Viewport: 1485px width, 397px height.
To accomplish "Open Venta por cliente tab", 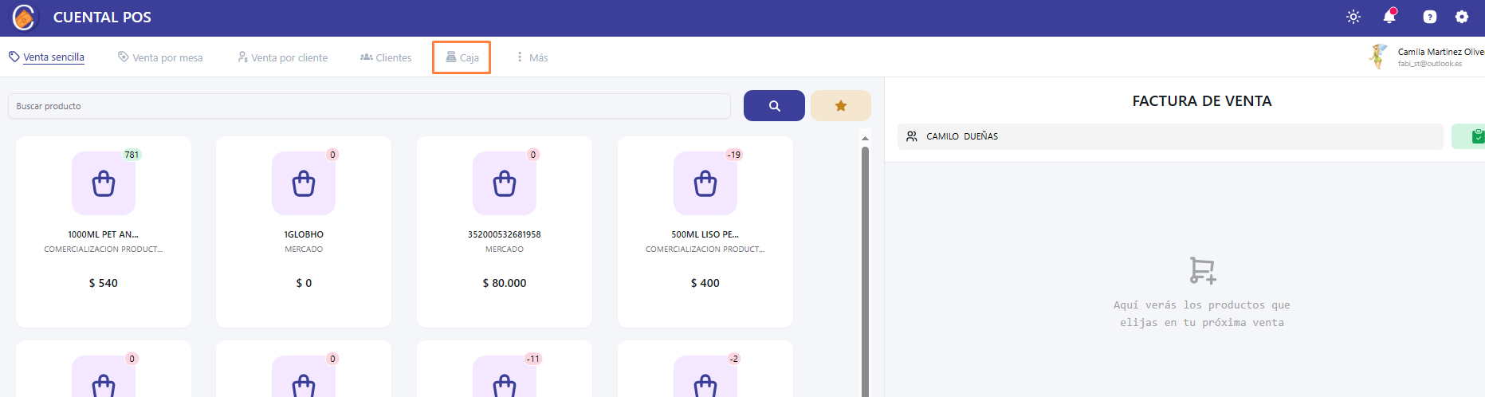I will point(283,57).
